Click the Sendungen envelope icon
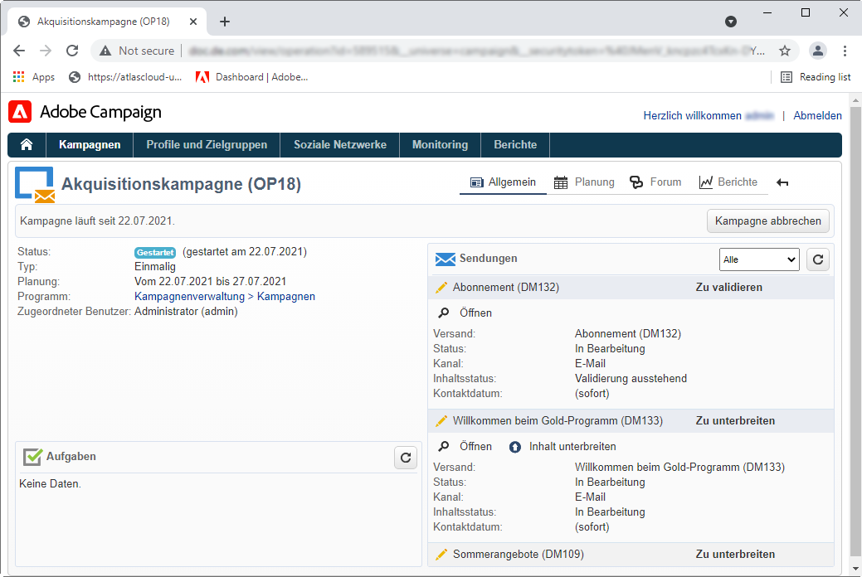 pyautogui.click(x=446, y=259)
